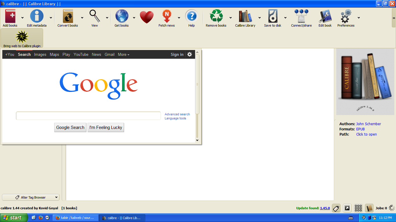Image resolution: width=396 pixels, height=222 pixels.
Task: Open the Language tools link
Action: [x=175, y=118]
